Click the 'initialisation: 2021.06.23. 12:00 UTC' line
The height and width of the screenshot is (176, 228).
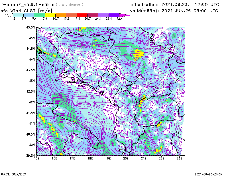[174, 5]
